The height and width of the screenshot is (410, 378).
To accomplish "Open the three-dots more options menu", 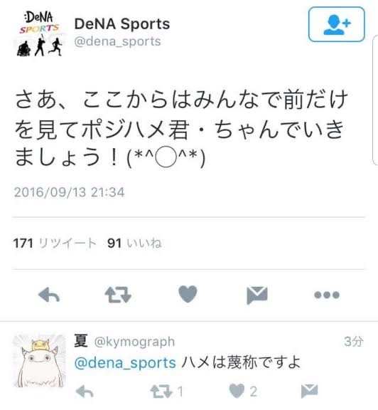I will tap(327, 295).
